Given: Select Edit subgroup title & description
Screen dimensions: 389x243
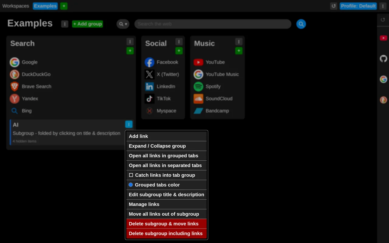Looking at the screenshot, I should [167, 195].
